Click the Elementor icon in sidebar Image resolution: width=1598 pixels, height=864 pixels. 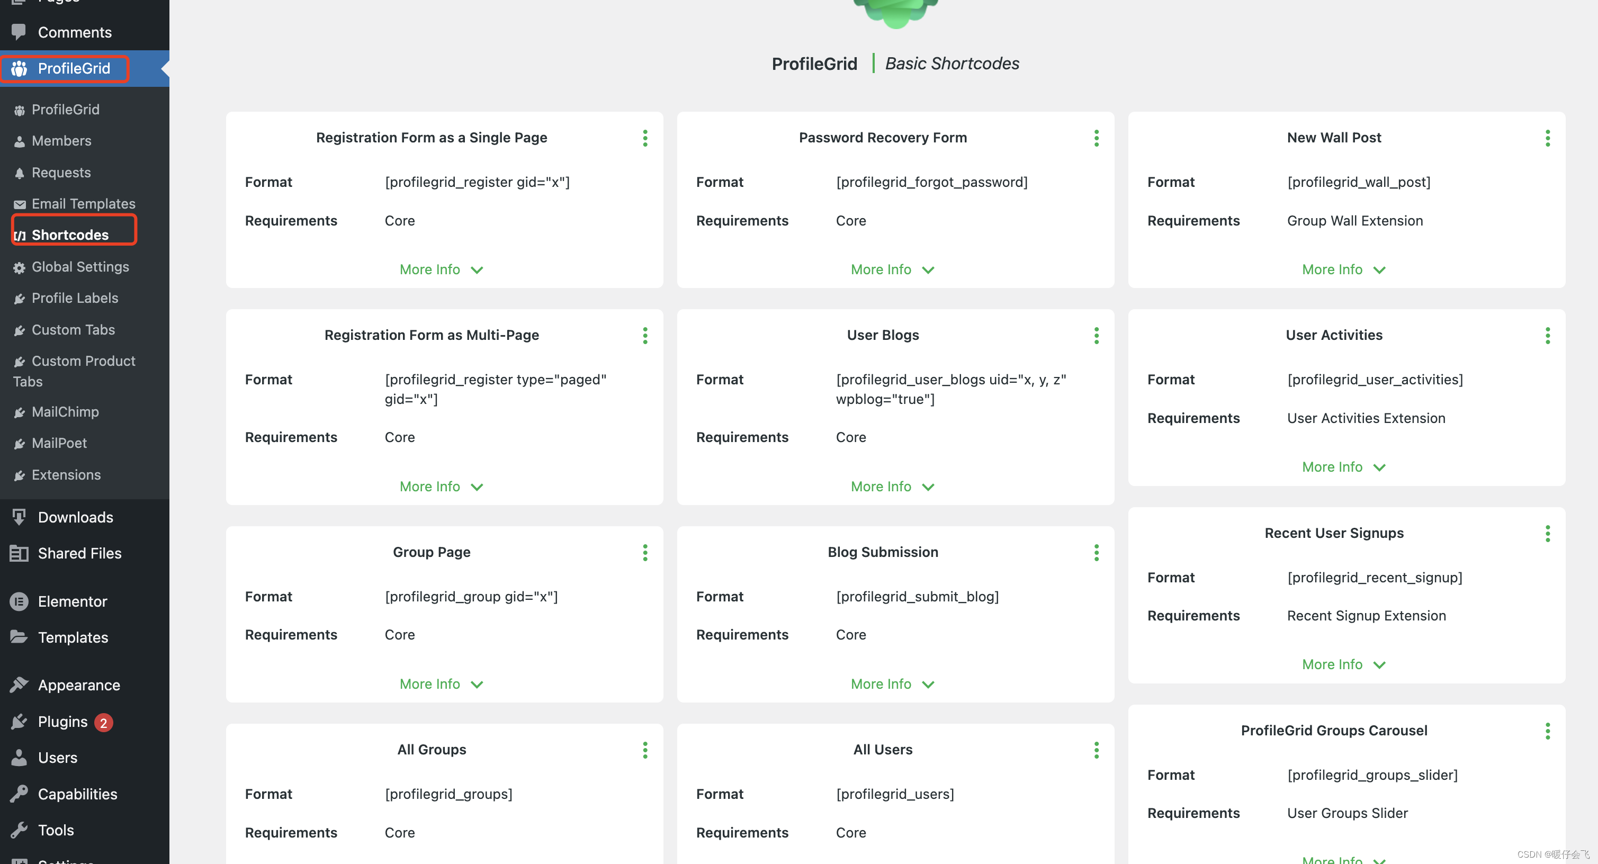pos(19,601)
